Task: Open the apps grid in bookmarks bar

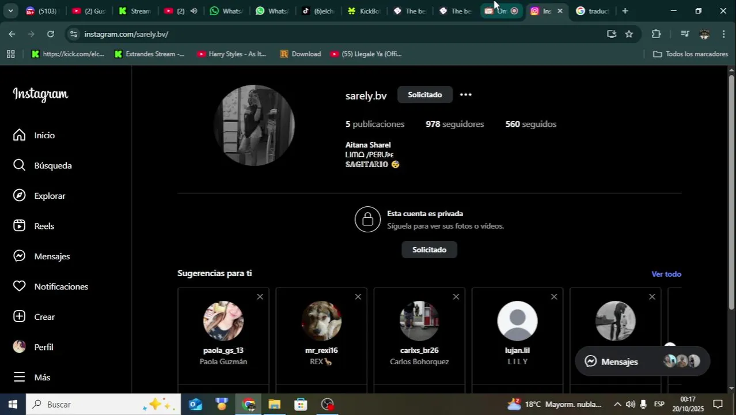Action: pos(10,54)
